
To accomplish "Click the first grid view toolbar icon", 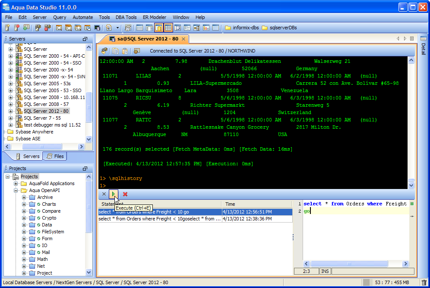I will 139,28.
